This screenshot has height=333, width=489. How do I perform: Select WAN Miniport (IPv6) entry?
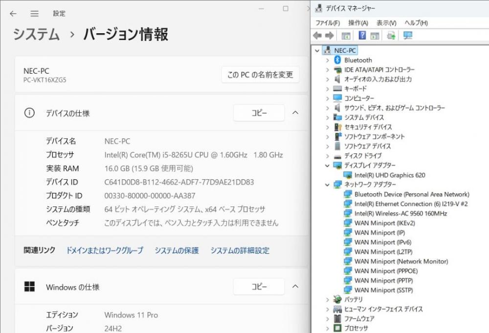383,242
